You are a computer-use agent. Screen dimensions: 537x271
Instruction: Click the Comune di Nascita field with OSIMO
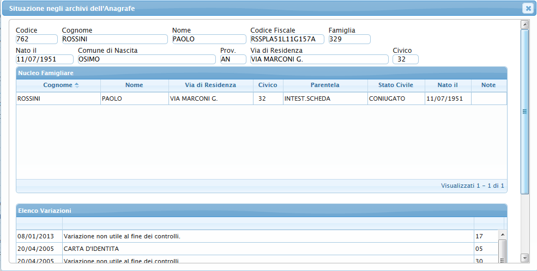pyautogui.click(x=146, y=59)
